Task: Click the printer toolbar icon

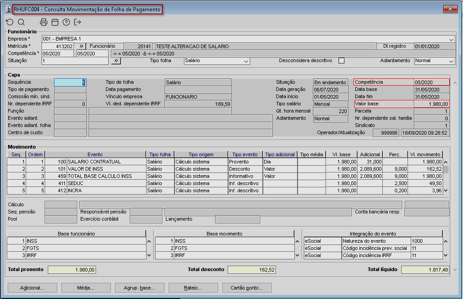Action: [44, 22]
